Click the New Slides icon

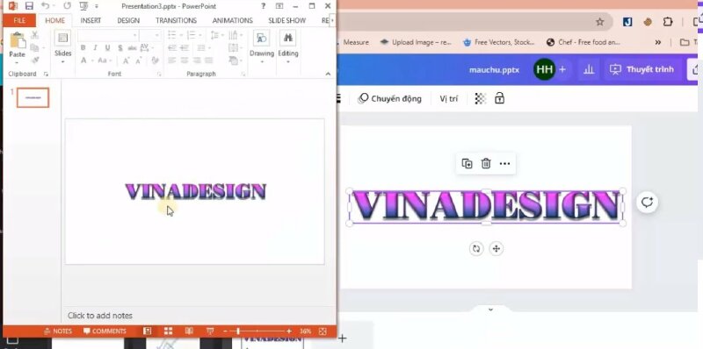pyautogui.click(x=62, y=39)
